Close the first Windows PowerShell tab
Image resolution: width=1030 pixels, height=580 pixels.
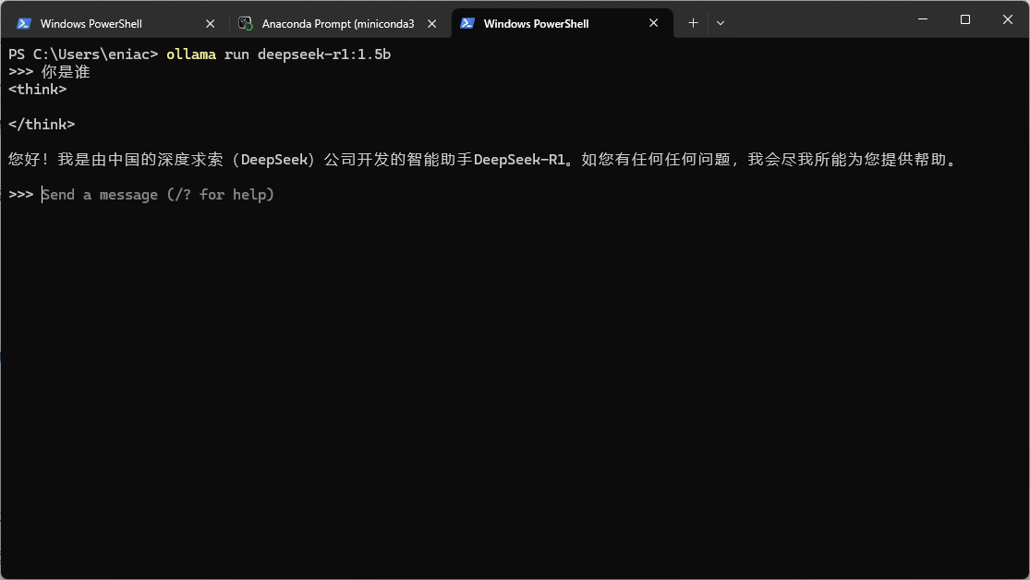tap(211, 23)
